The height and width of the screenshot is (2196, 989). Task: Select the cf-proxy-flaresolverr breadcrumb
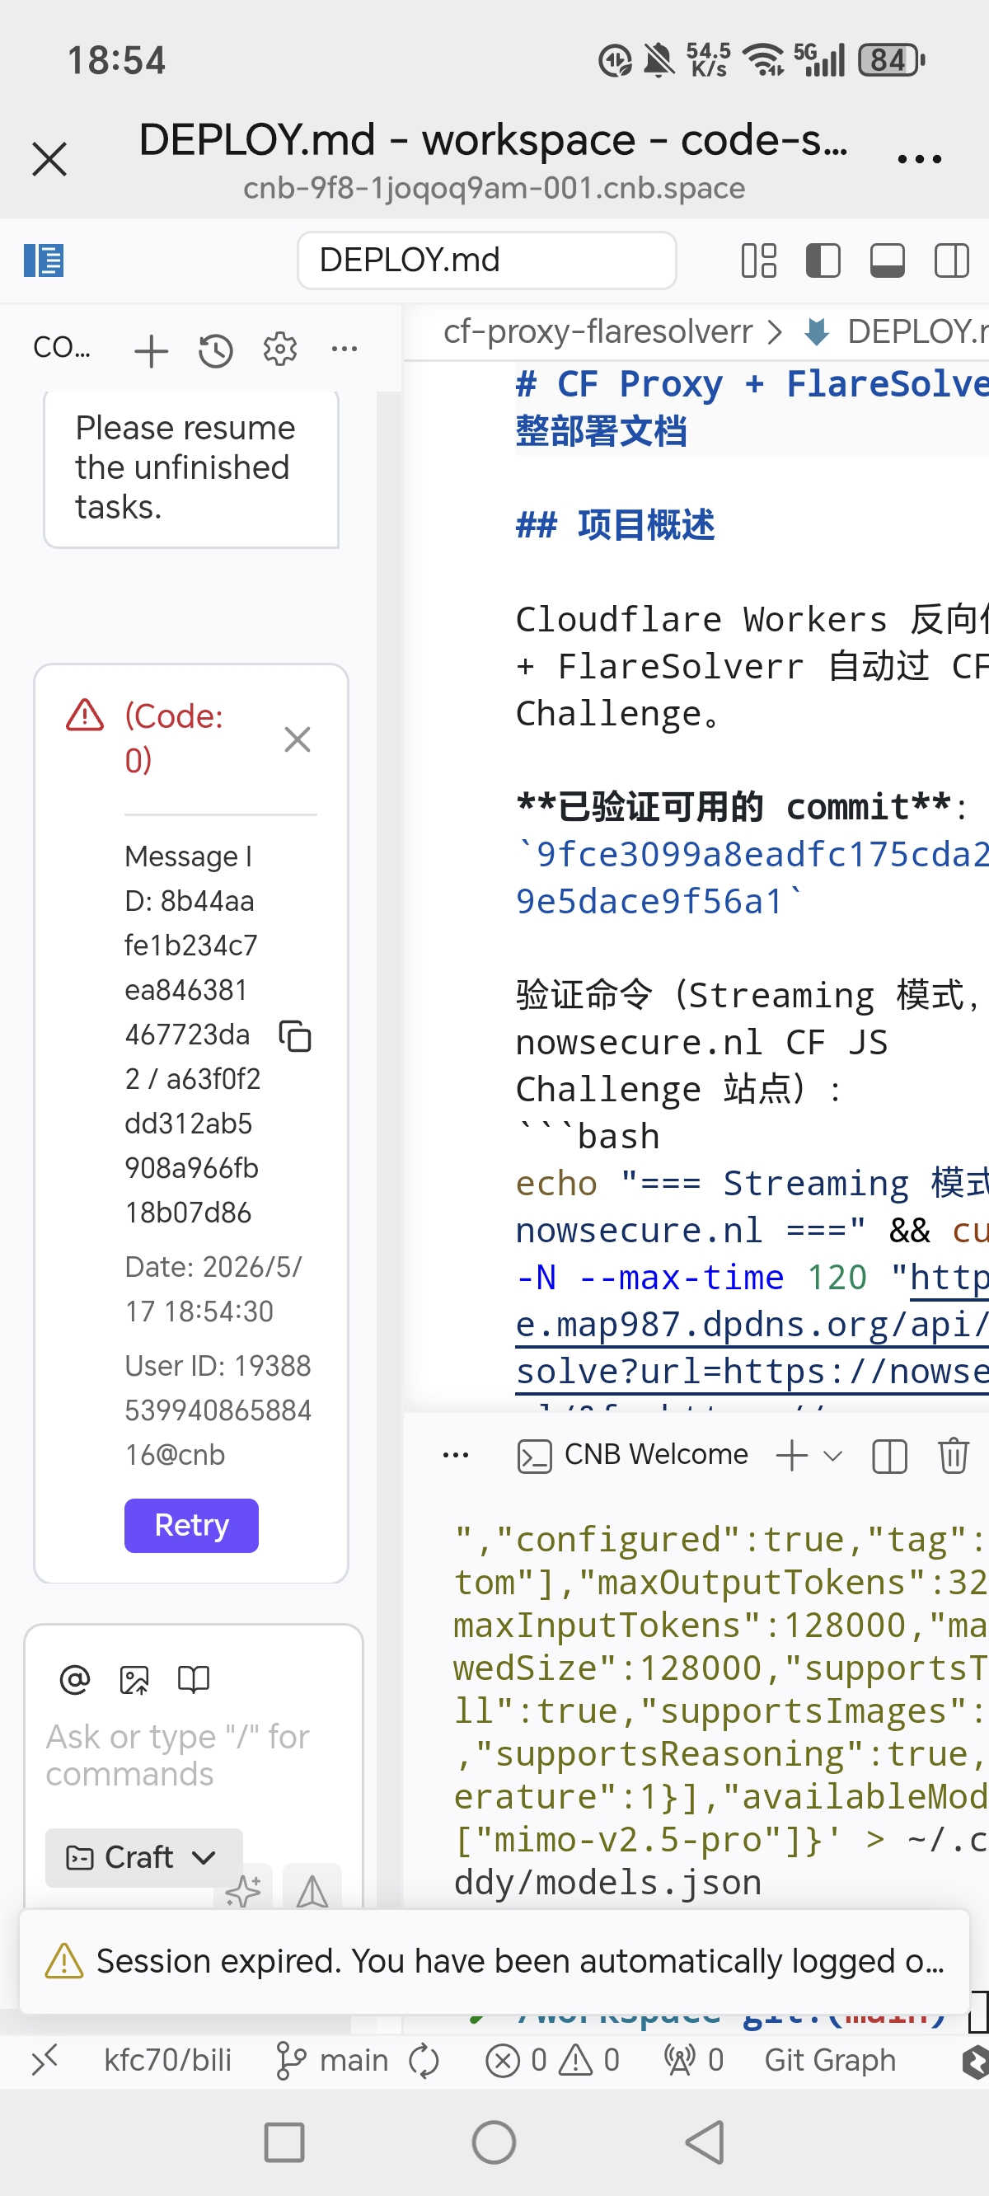click(x=598, y=331)
